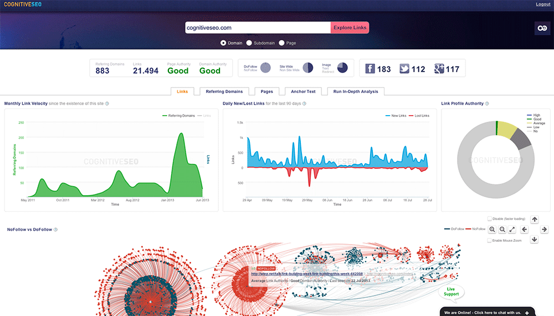Click the CognitiveSEO logo
This screenshot has height=316, width=554.
[23, 4]
